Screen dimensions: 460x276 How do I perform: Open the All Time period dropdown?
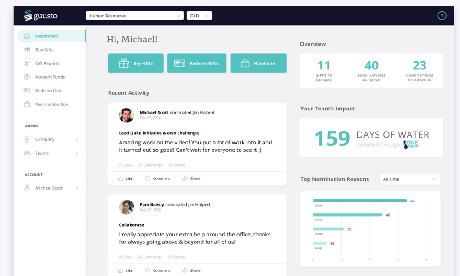click(409, 179)
